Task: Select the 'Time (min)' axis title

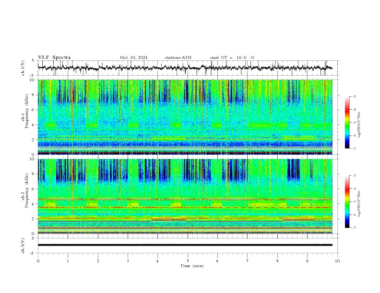Action: [192, 266]
